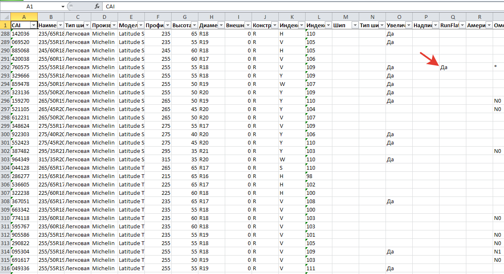504x274 pixels.
Task: Open the CAI column filter dropdown
Action: pyautogui.click(x=33, y=25)
